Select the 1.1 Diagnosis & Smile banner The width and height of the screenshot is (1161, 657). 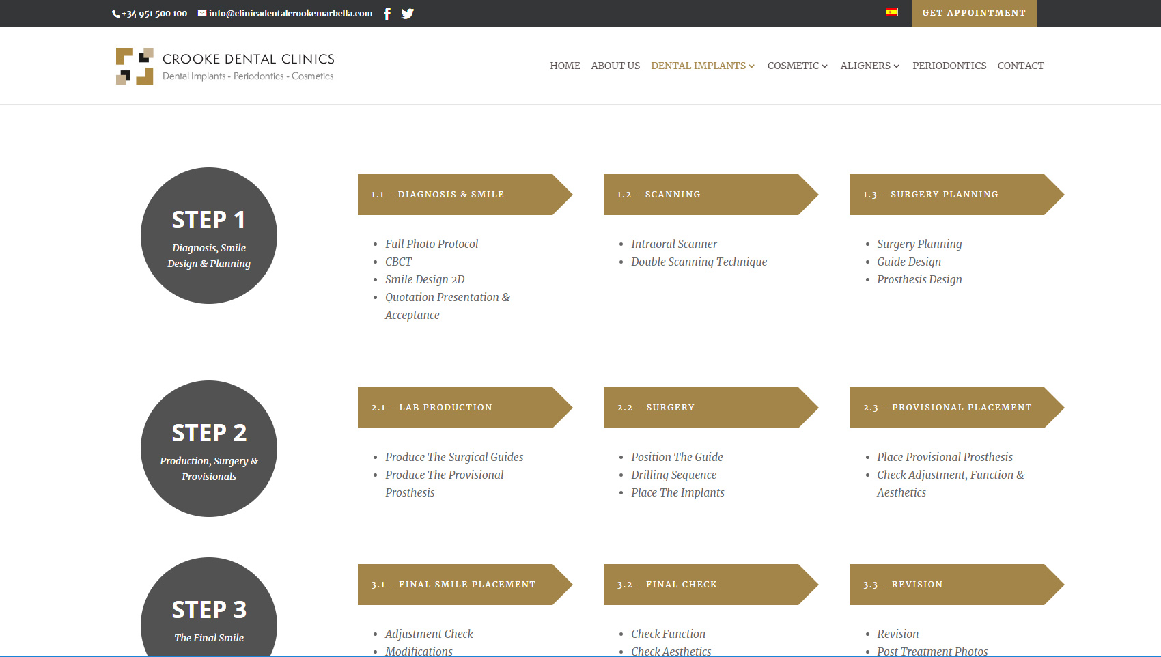point(458,195)
